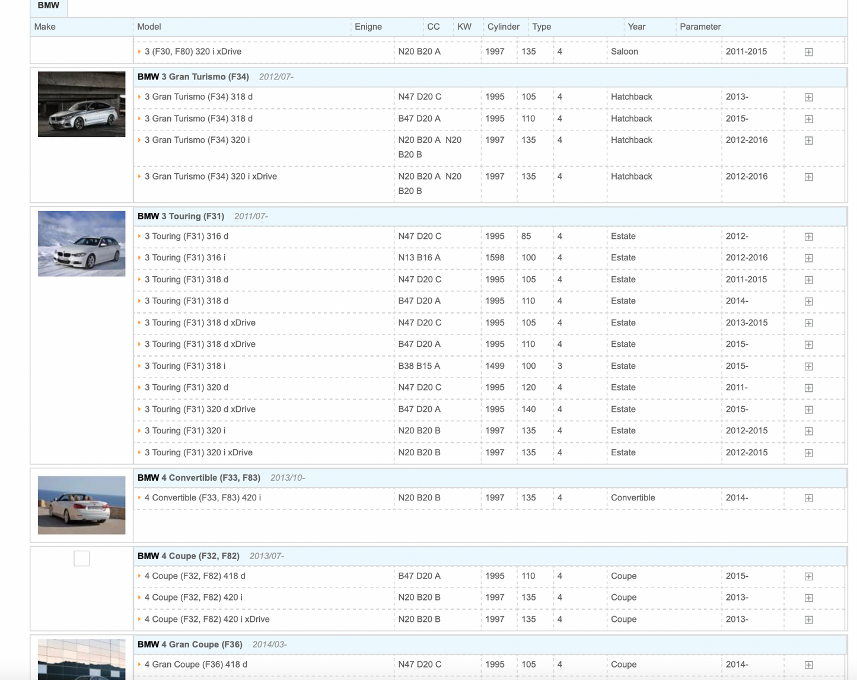Click the 1598 CC value
857x680 pixels.
click(495, 257)
